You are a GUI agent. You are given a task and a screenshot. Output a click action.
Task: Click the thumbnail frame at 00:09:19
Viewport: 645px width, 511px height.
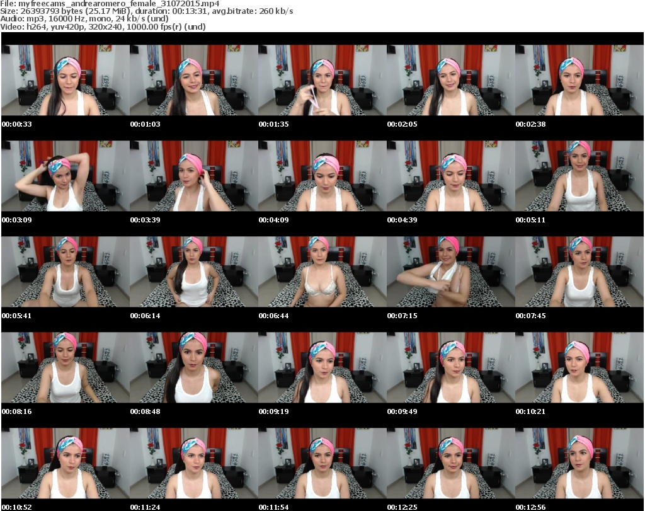tap(322, 367)
